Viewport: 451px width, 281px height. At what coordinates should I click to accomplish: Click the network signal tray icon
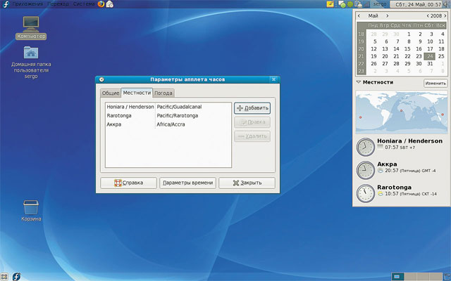[366, 4]
